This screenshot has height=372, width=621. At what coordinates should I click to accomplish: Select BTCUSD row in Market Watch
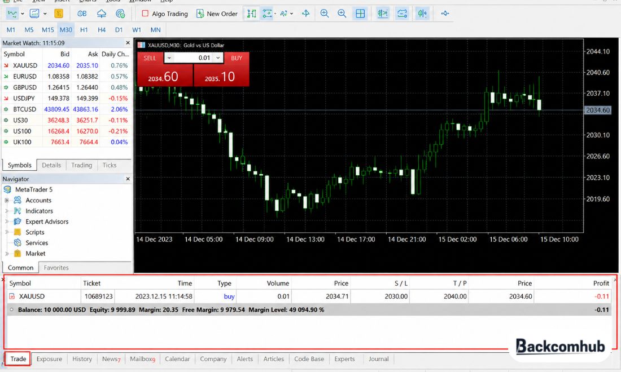point(66,109)
